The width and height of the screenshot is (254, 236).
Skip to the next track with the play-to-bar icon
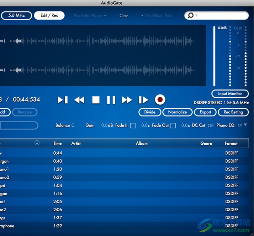tap(63, 100)
